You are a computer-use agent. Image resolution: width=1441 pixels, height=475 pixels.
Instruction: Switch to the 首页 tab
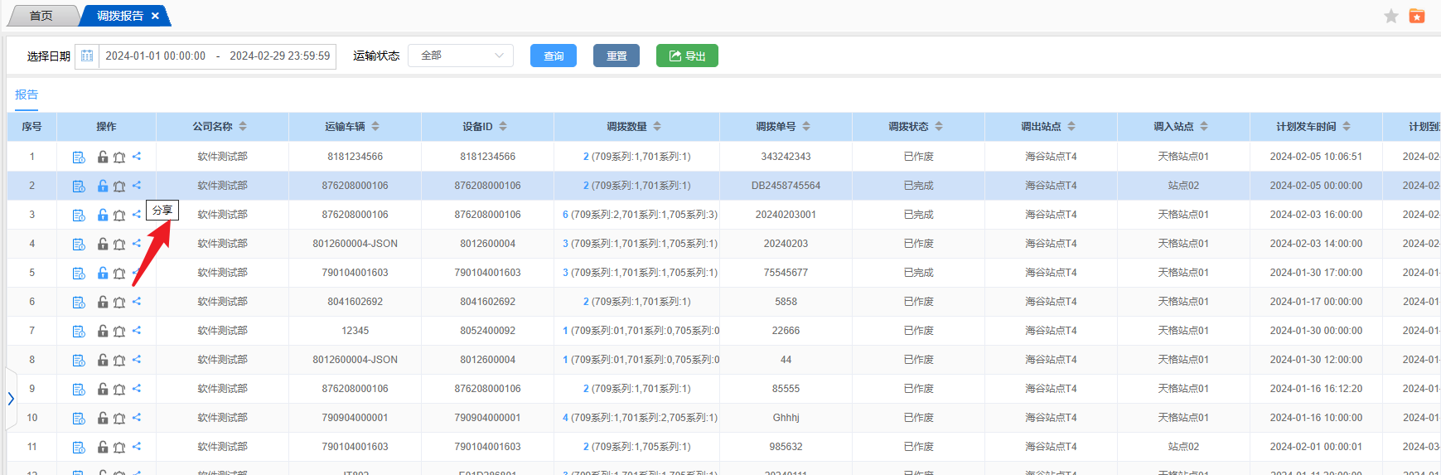(41, 16)
